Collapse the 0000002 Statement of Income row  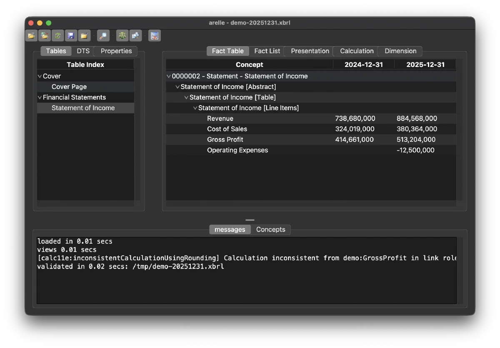click(x=169, y=77)
